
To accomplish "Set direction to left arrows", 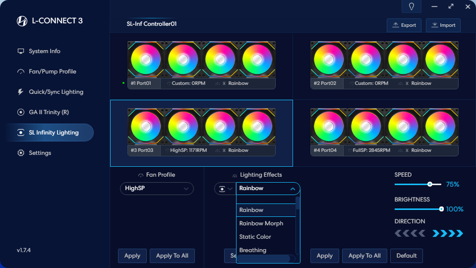I will pos(410,233).
